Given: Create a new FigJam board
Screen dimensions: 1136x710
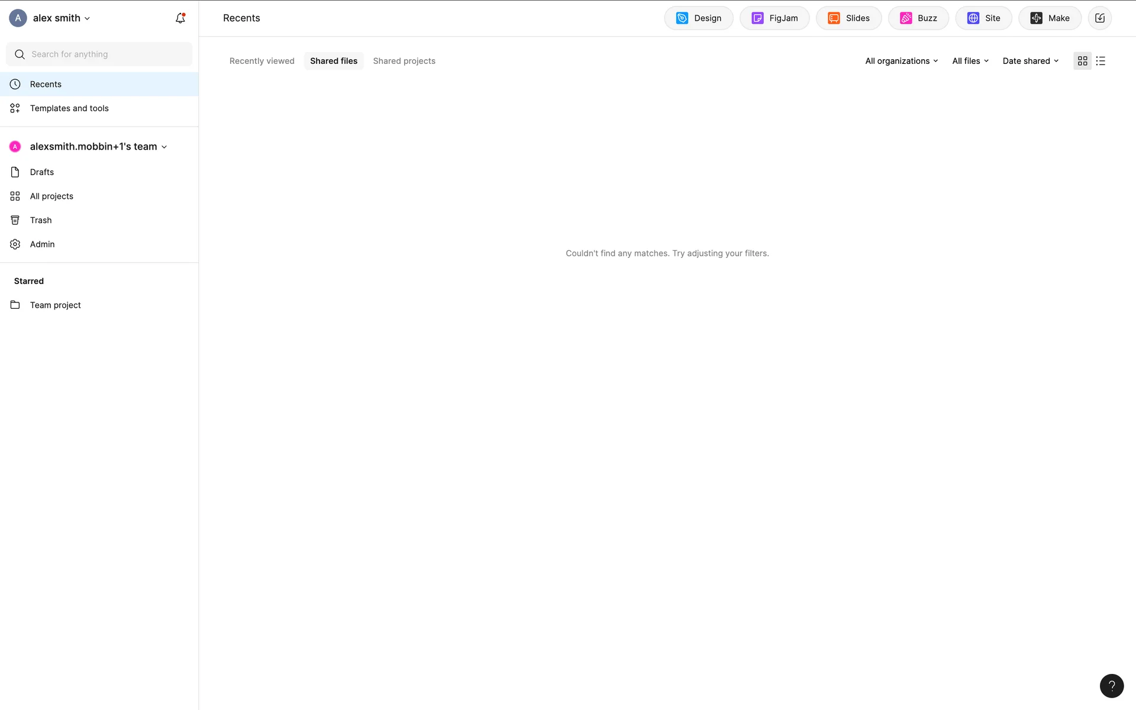Looking at the screenshot, I should pyautogui.click(x=774, y=18).
